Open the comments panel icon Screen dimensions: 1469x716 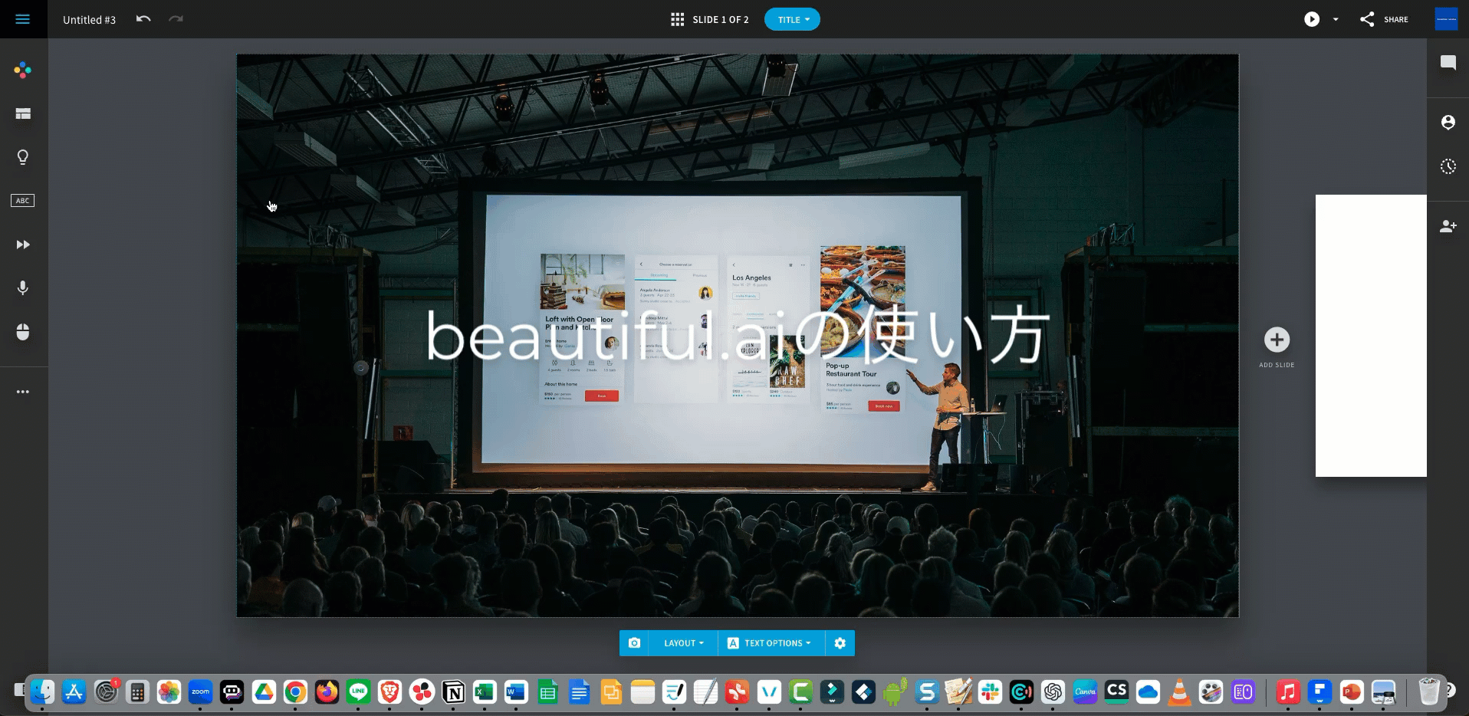tap(1448, 63)
